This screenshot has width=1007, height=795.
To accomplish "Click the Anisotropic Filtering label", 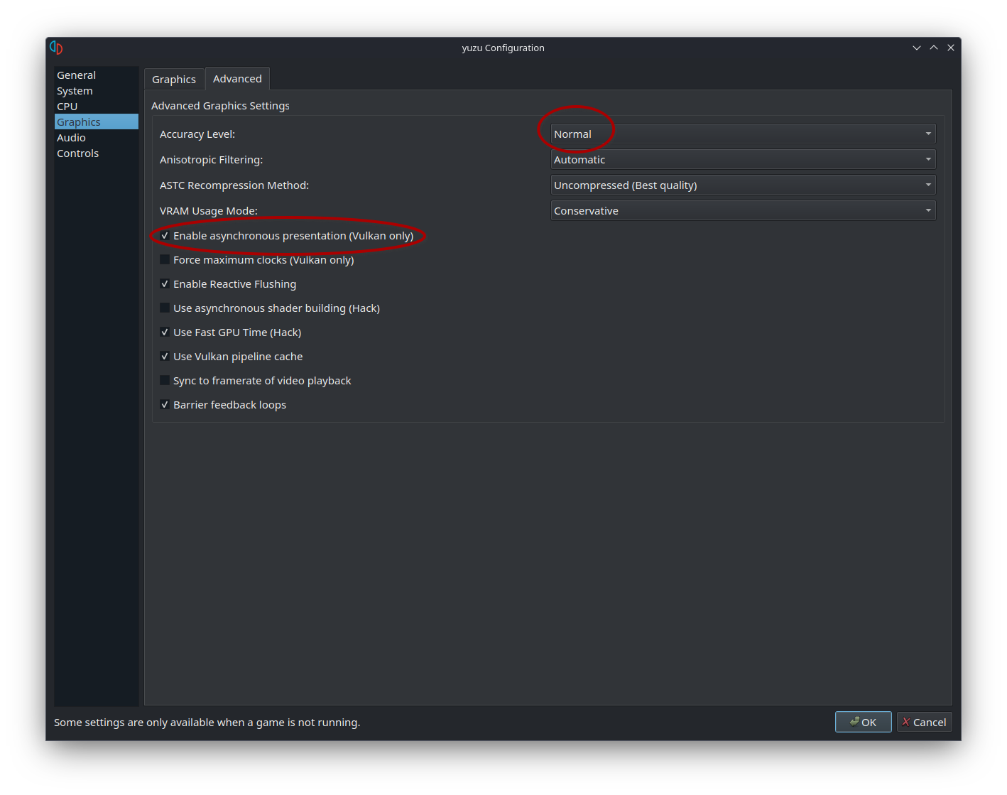I will (x=211, y=160).
